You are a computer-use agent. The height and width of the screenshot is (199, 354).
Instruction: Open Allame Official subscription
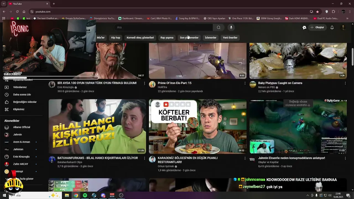point(22,127)
